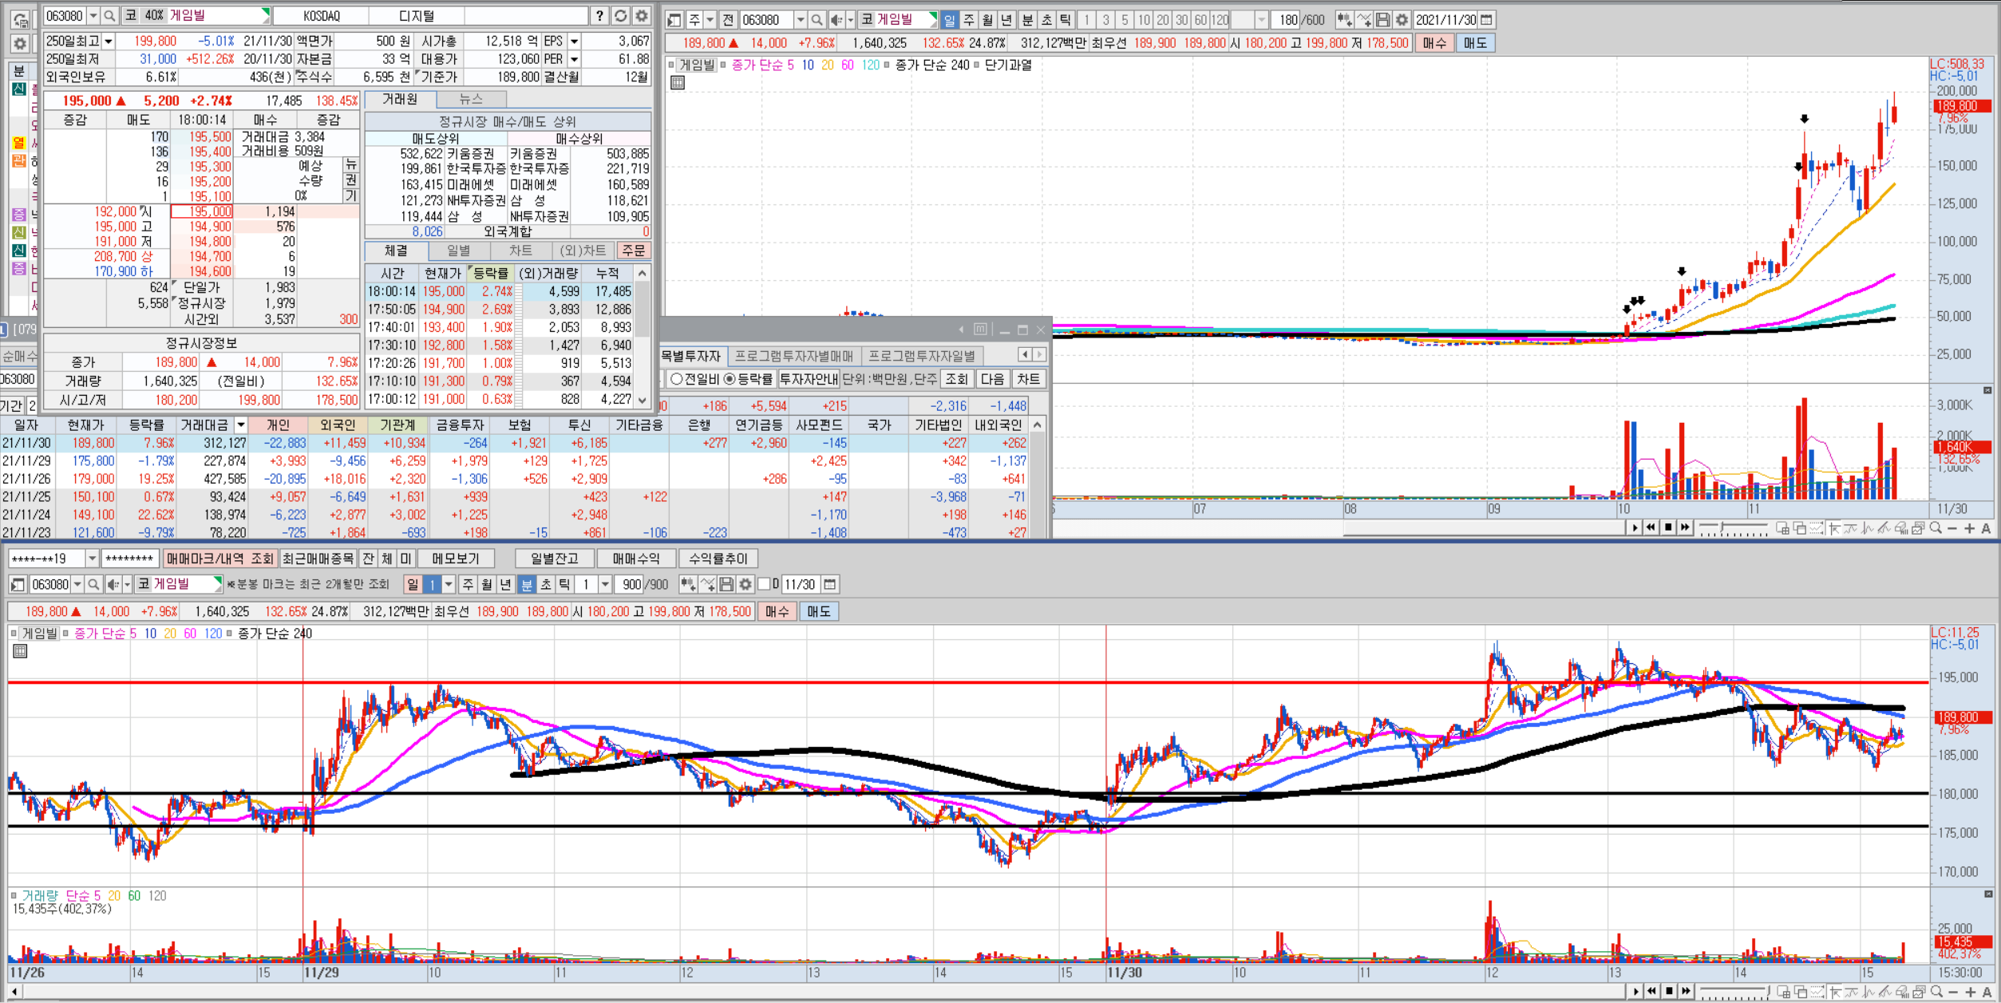Open the 주 dropdown arrow at the upper chart toolbar's left end
The height and width of the screenshot is (1003, 2001).
710,20
